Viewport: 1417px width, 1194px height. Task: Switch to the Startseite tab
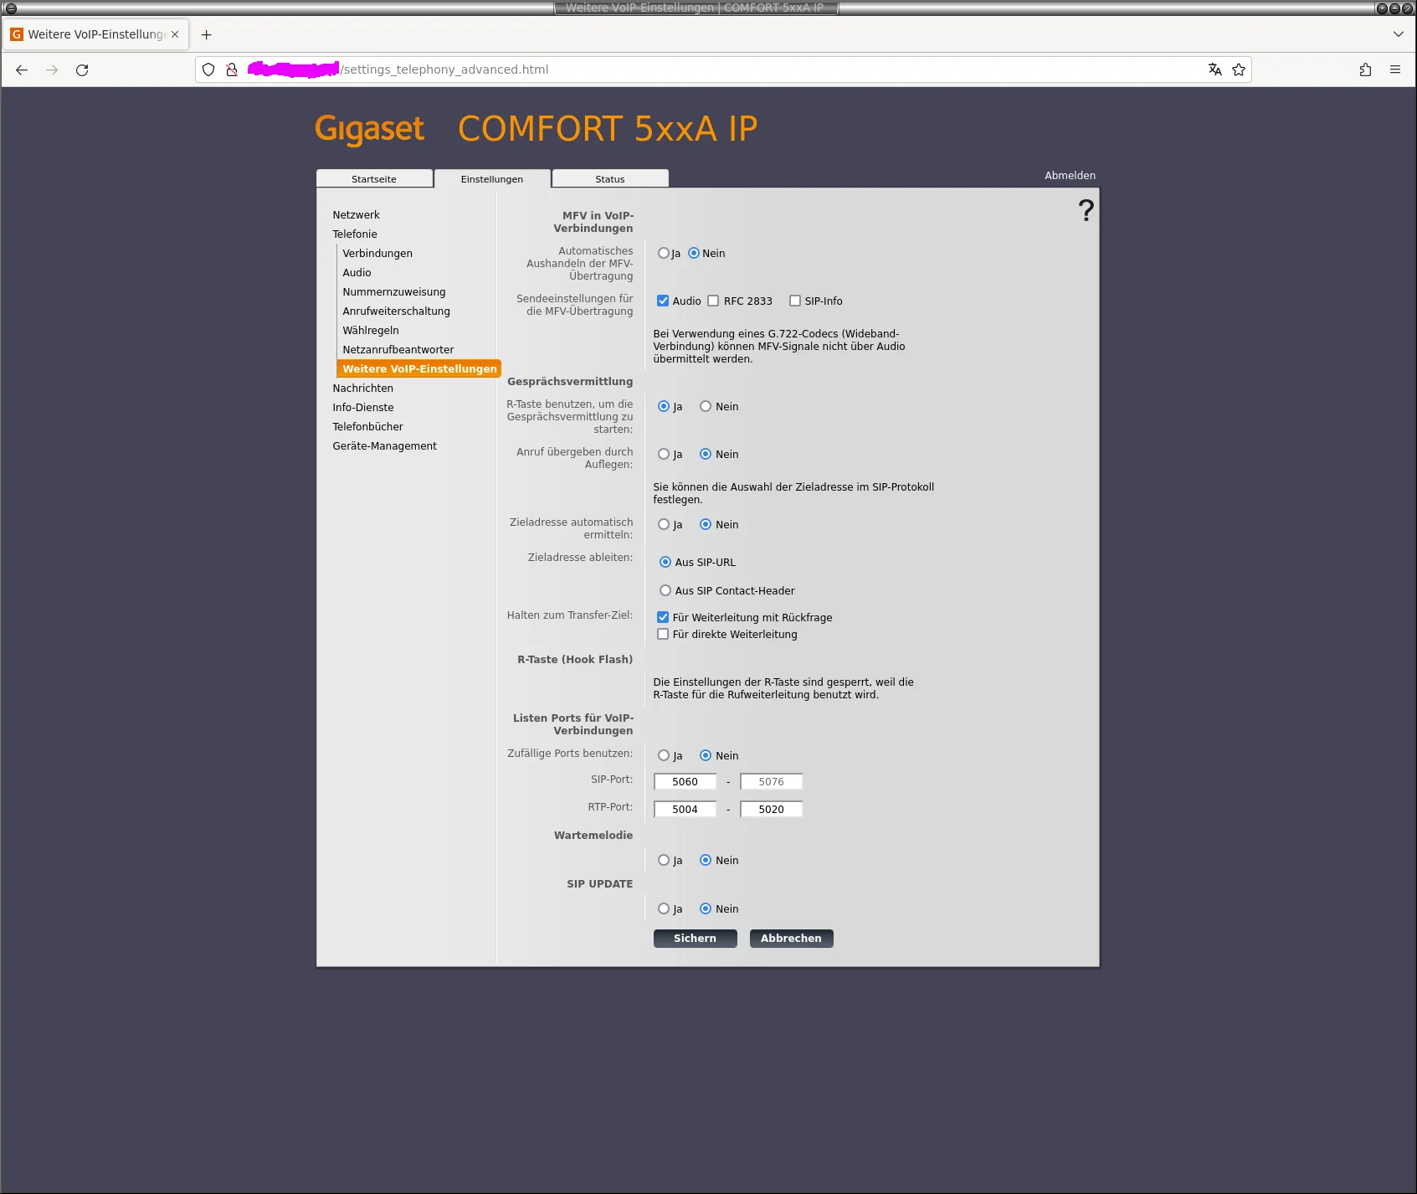coord(374,179)
